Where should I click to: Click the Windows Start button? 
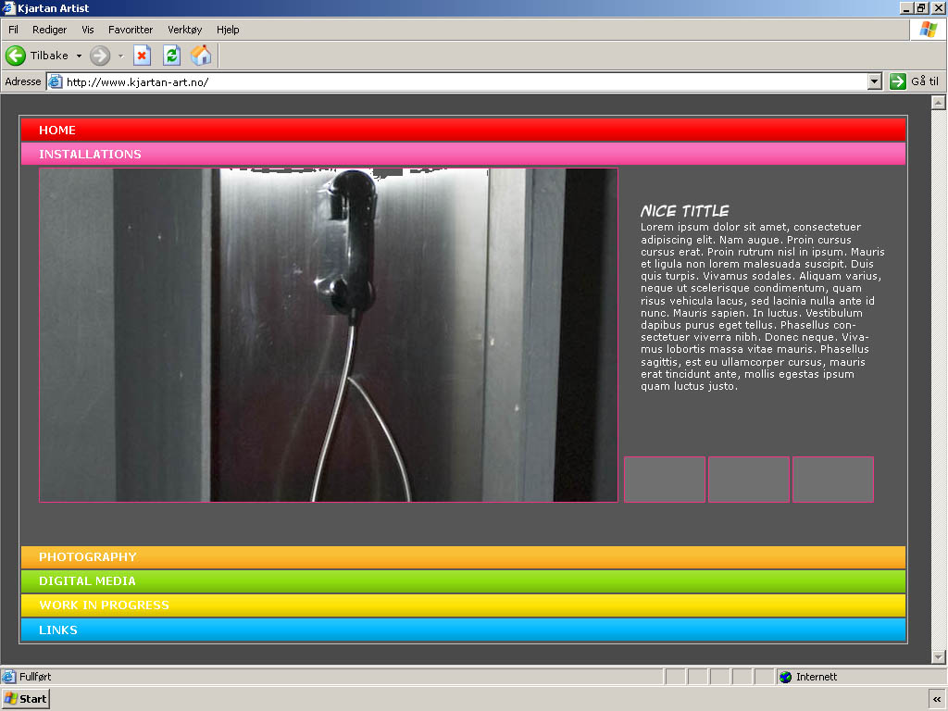[x=25, y=699]
